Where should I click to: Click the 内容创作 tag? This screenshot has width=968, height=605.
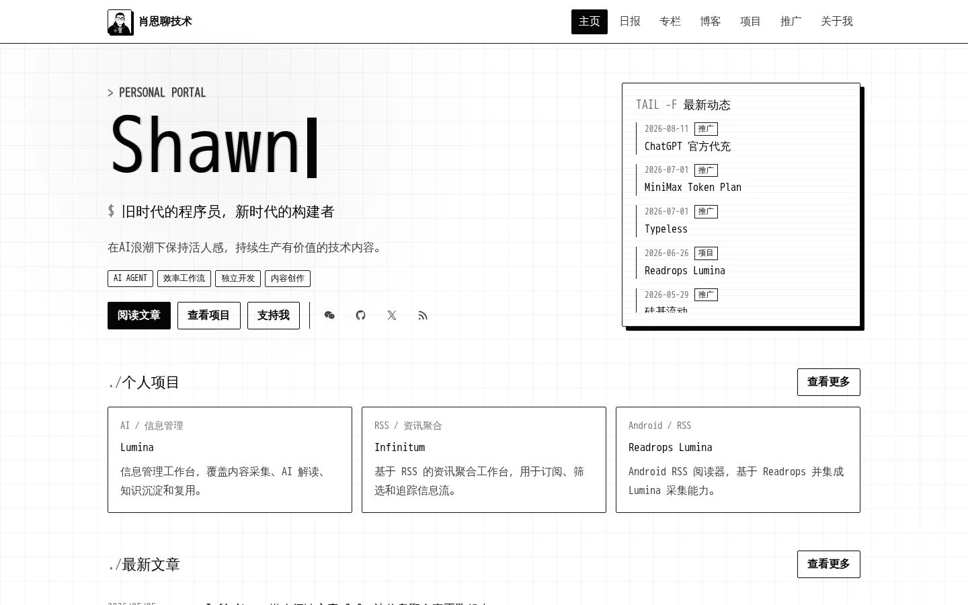pos(288,278)
